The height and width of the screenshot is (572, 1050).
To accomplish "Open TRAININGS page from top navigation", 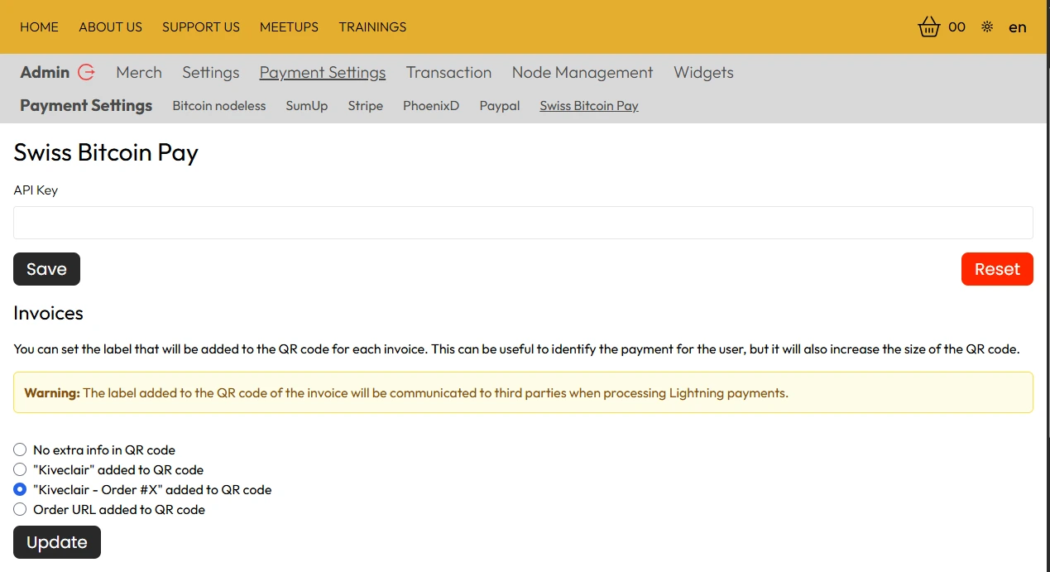I will [x=372, y=27].
